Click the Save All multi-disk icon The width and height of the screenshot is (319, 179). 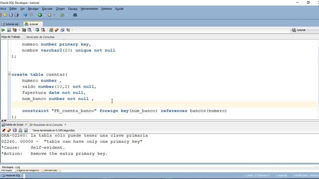[x=16, y=15]
